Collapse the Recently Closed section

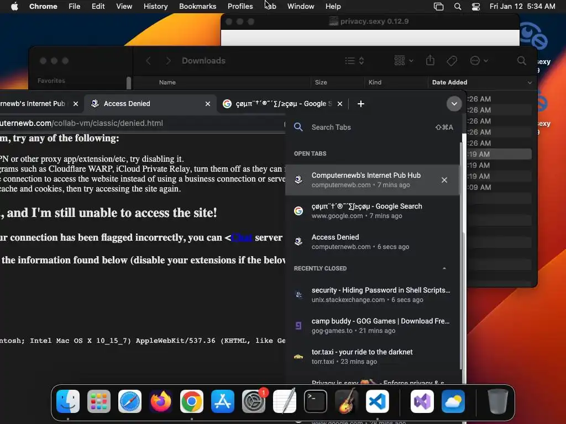tap(444, 268)
